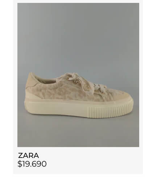Click the gray floor below the sneaker
Viewport: 145px width, 184px height.
78,133
